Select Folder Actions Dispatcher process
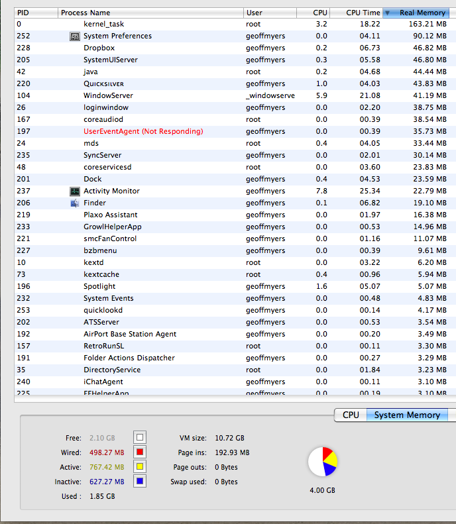This screenshot has width=456, height=524. (129, 358)
